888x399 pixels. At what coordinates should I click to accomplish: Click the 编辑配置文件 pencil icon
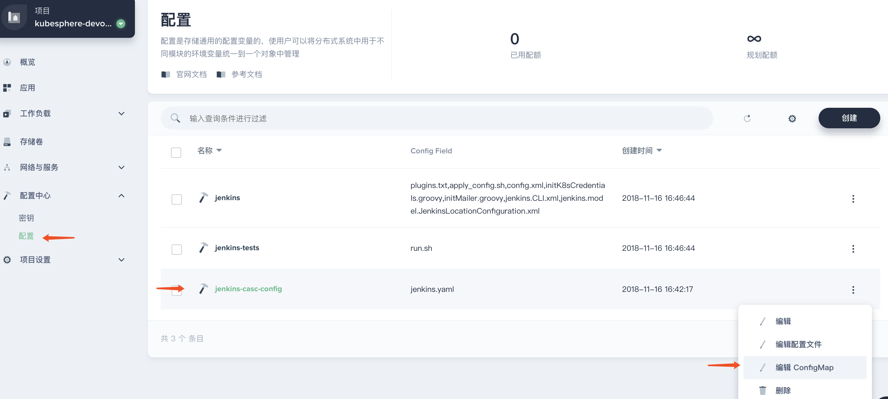pos(762,344)
